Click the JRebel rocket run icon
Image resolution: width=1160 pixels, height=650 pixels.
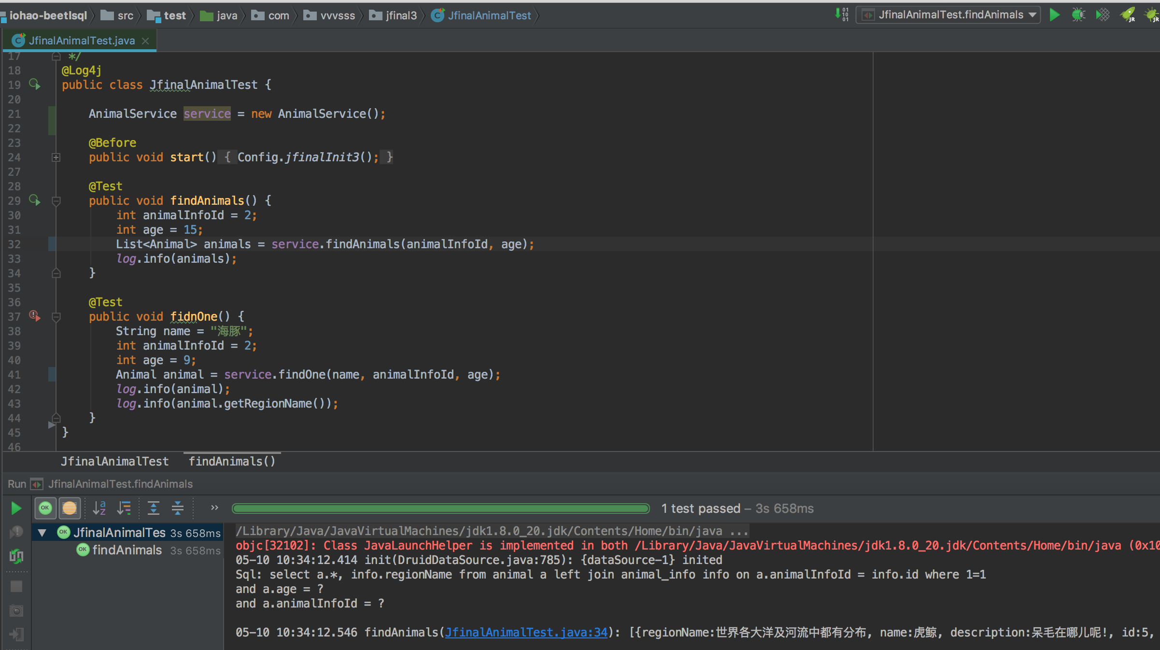[1128, 15]
